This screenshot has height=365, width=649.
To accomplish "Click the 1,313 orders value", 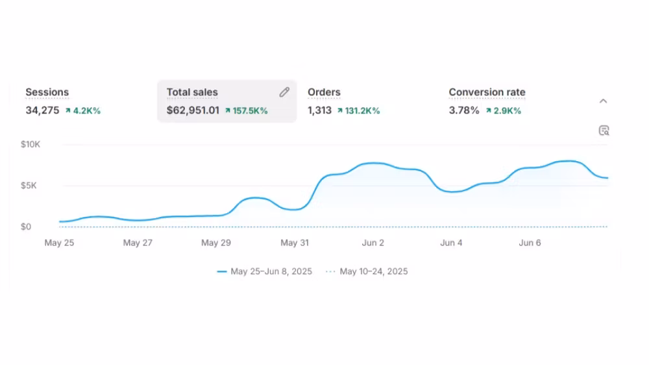I will click(319, 110).
